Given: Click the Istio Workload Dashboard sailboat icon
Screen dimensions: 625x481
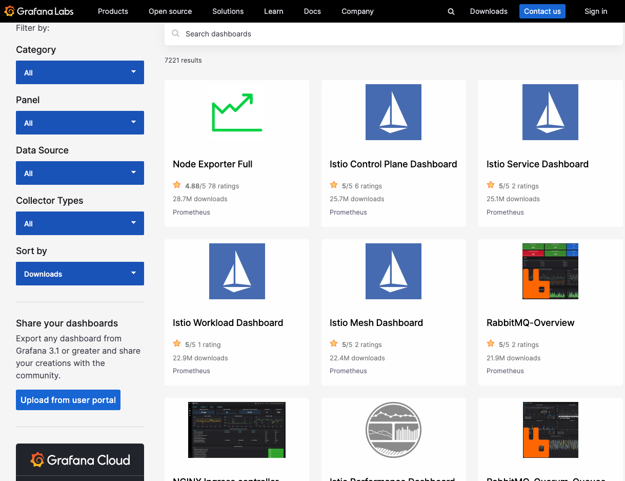Looking at the screenshot, I should pyautogui.click(x=237, y=271).
